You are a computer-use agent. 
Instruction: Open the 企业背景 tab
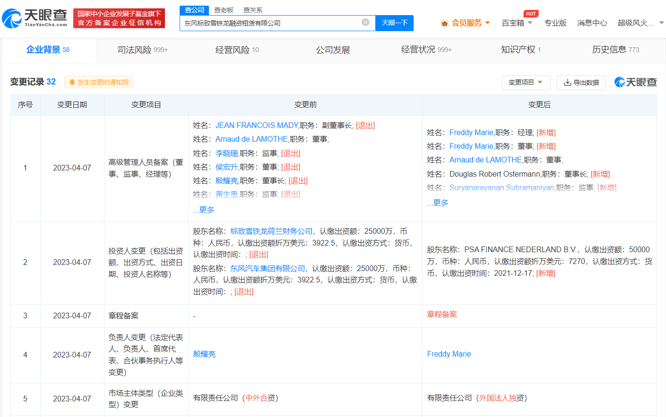coord(48,50)
